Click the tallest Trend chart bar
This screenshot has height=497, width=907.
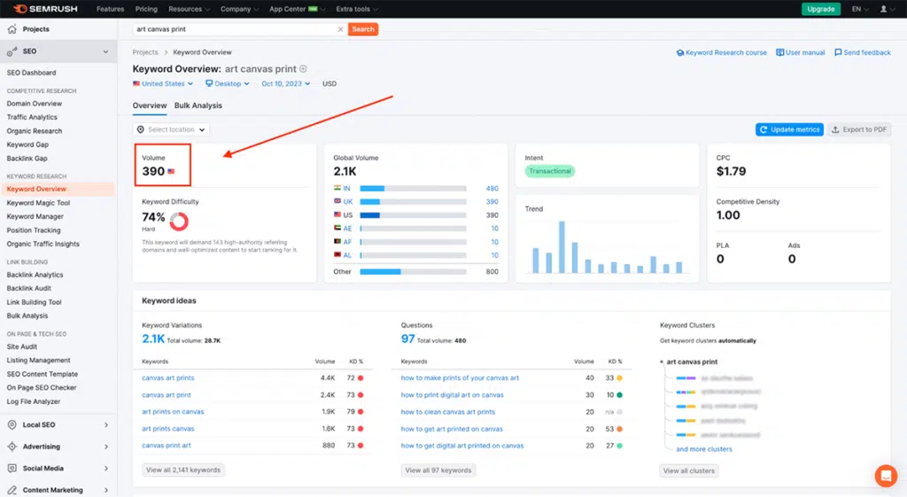[x=562, y=247]
